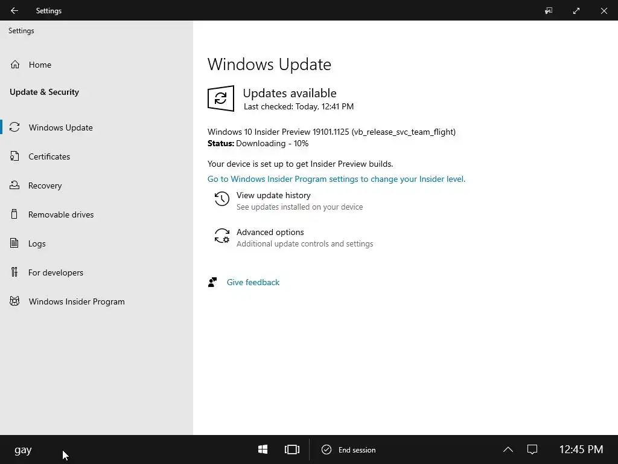
Task: Click the Update & Security heading
Action: pyautogui.click(x=44, y=92)
